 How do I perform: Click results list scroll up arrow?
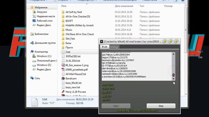coord(173,54)
